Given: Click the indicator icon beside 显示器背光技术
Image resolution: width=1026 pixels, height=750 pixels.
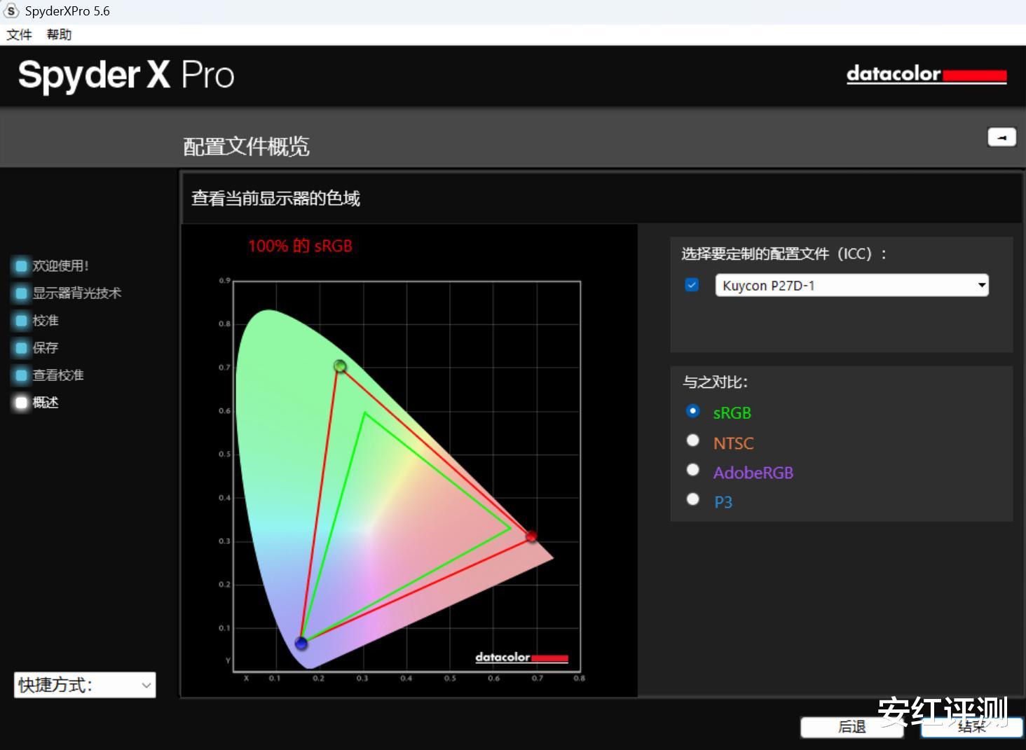Looking at the screenshot, I should pos(21,293).
